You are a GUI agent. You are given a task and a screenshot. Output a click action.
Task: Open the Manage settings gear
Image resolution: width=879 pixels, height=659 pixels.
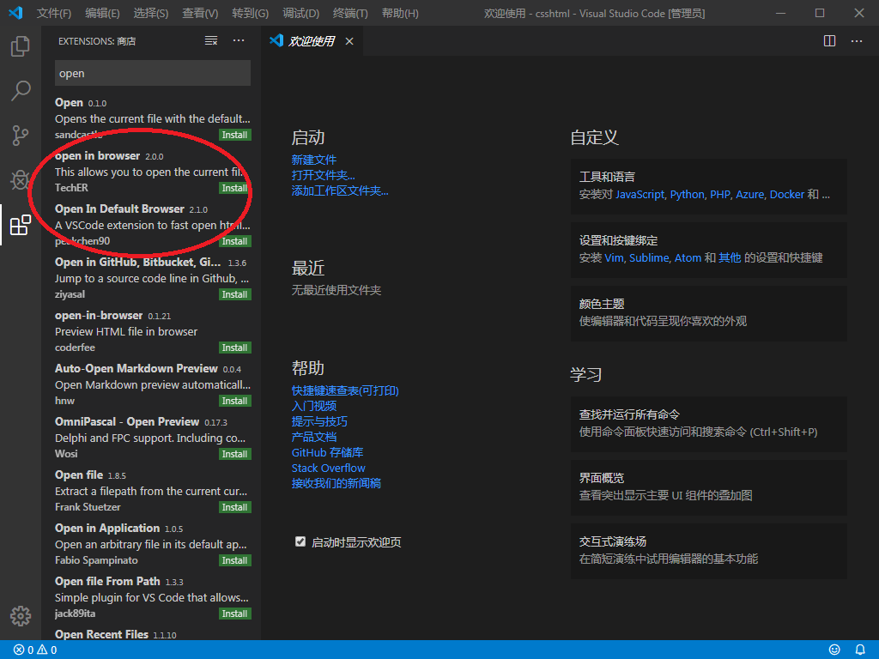21,615
